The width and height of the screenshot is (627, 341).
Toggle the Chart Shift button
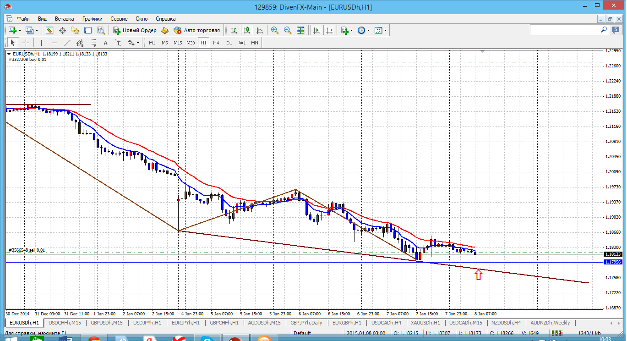pyautogui.click(x=329, y=30)
